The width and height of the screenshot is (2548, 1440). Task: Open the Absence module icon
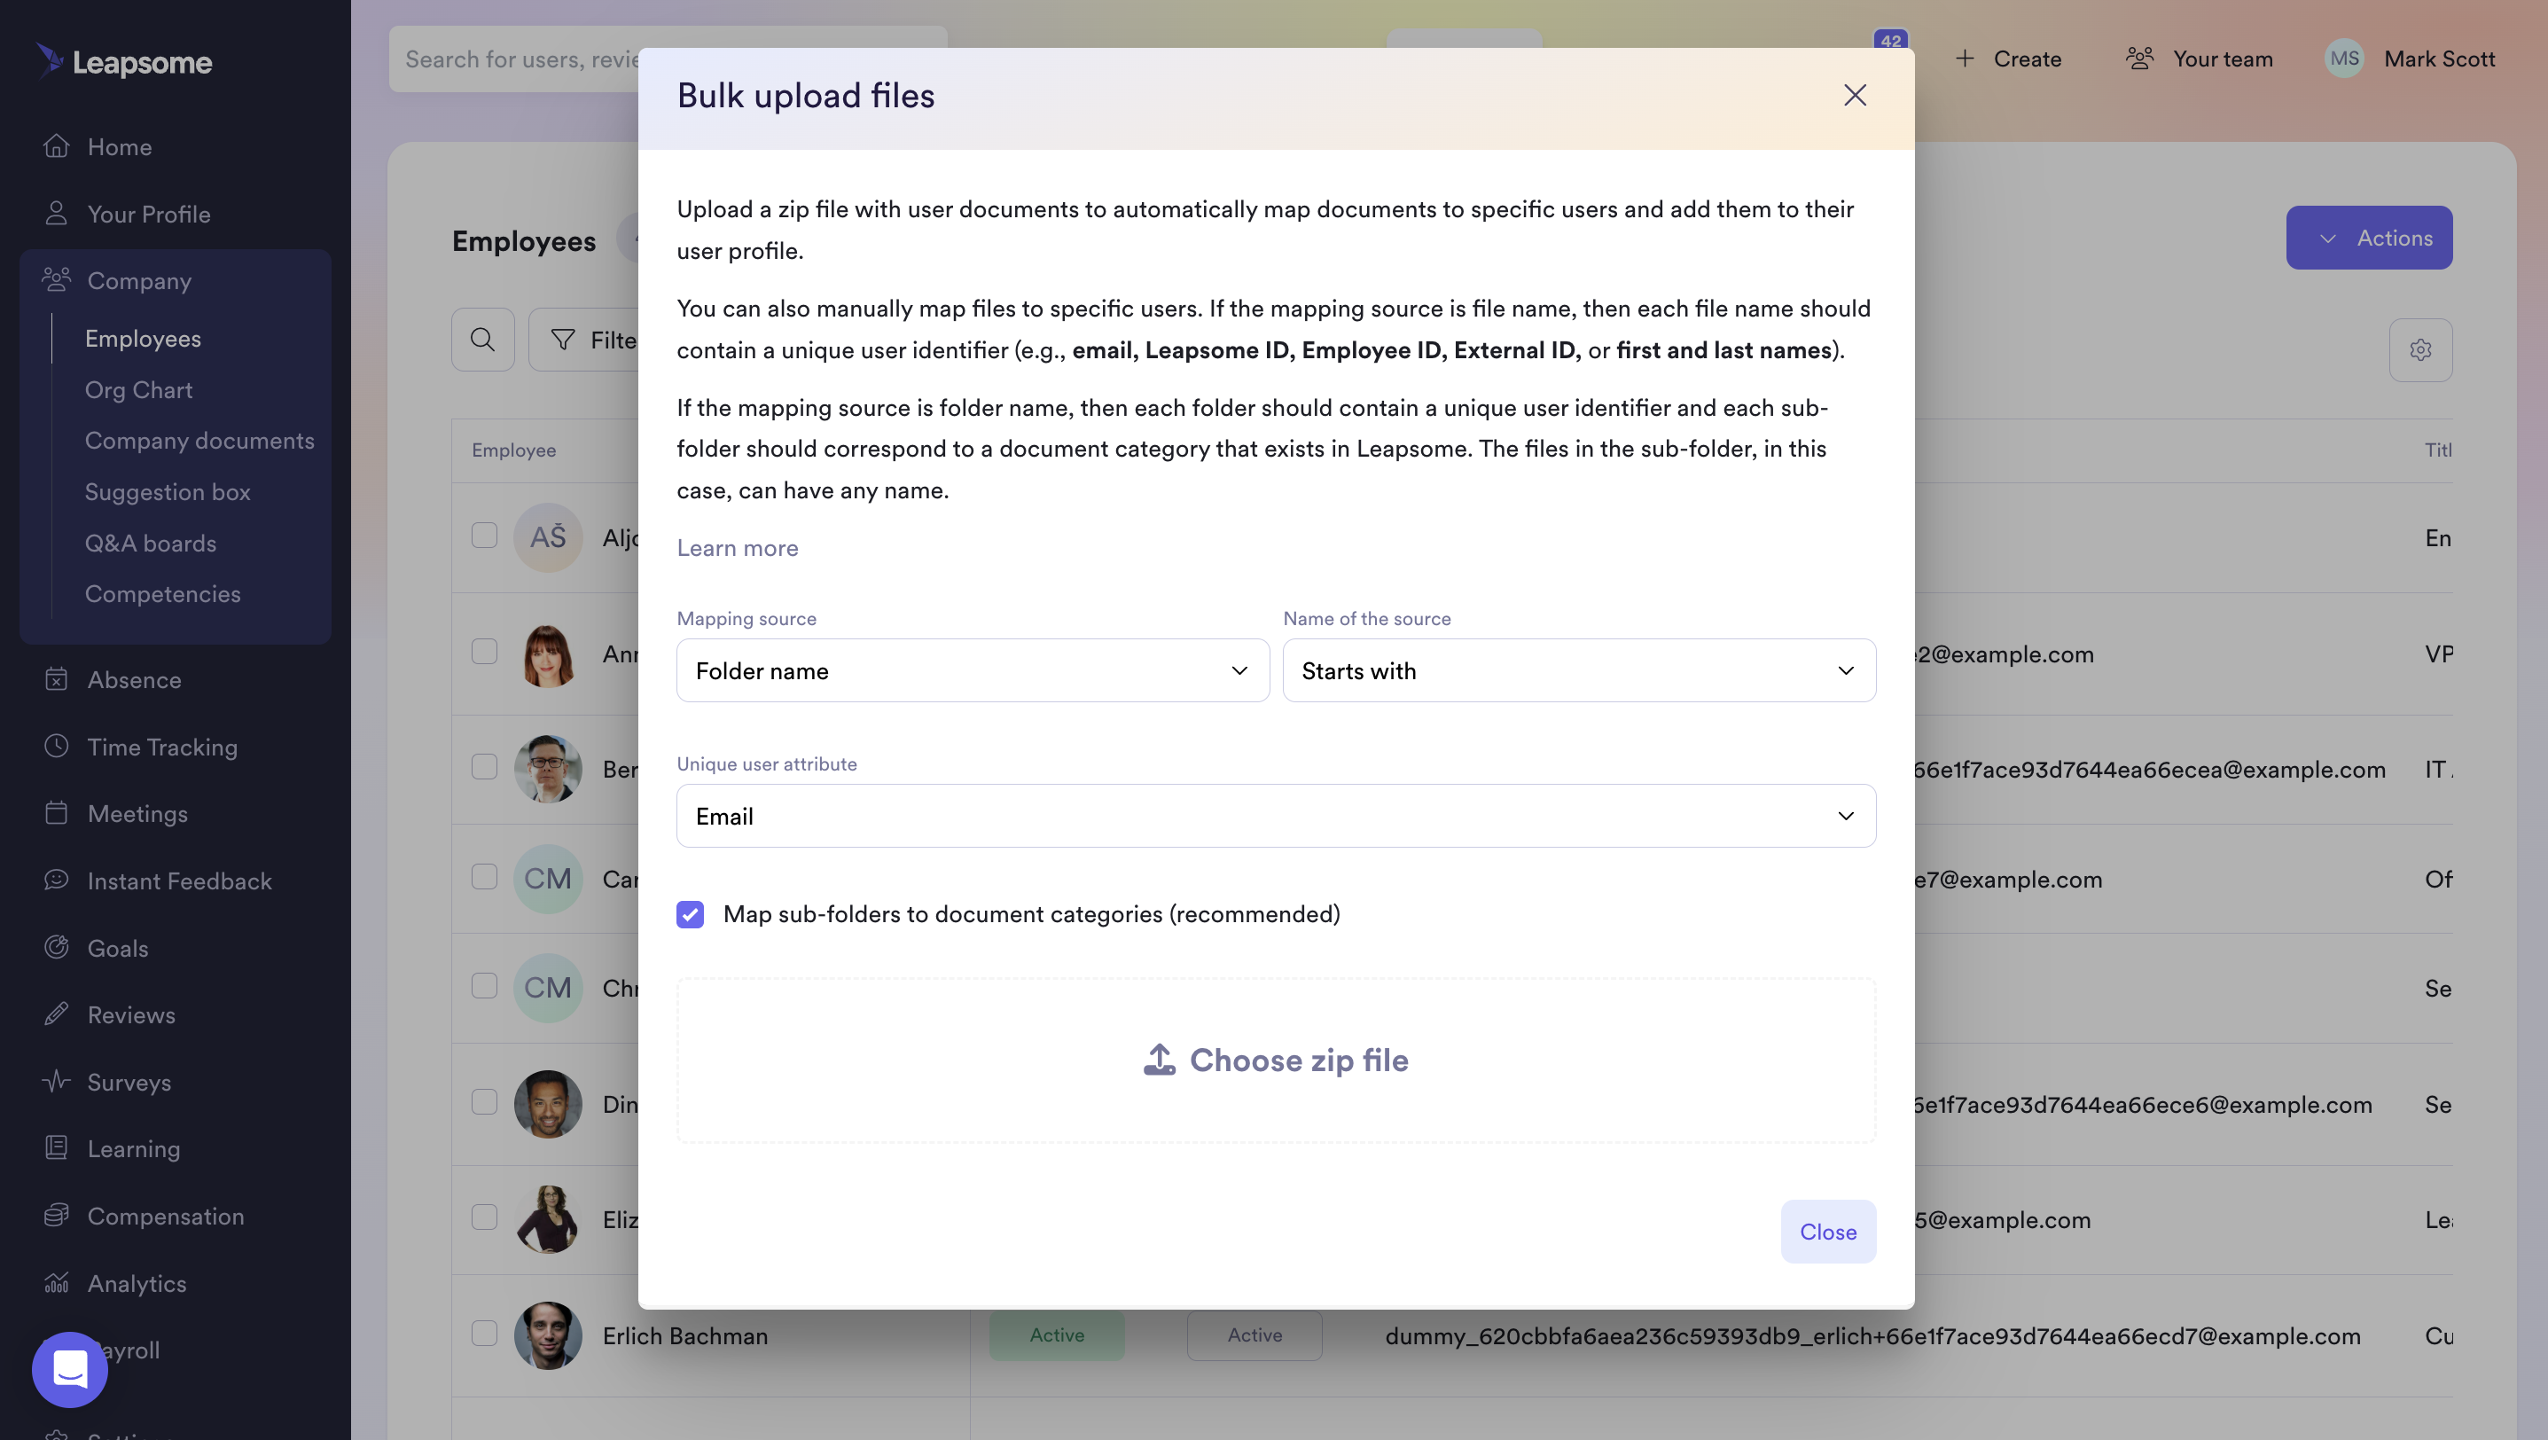[57, 679]
